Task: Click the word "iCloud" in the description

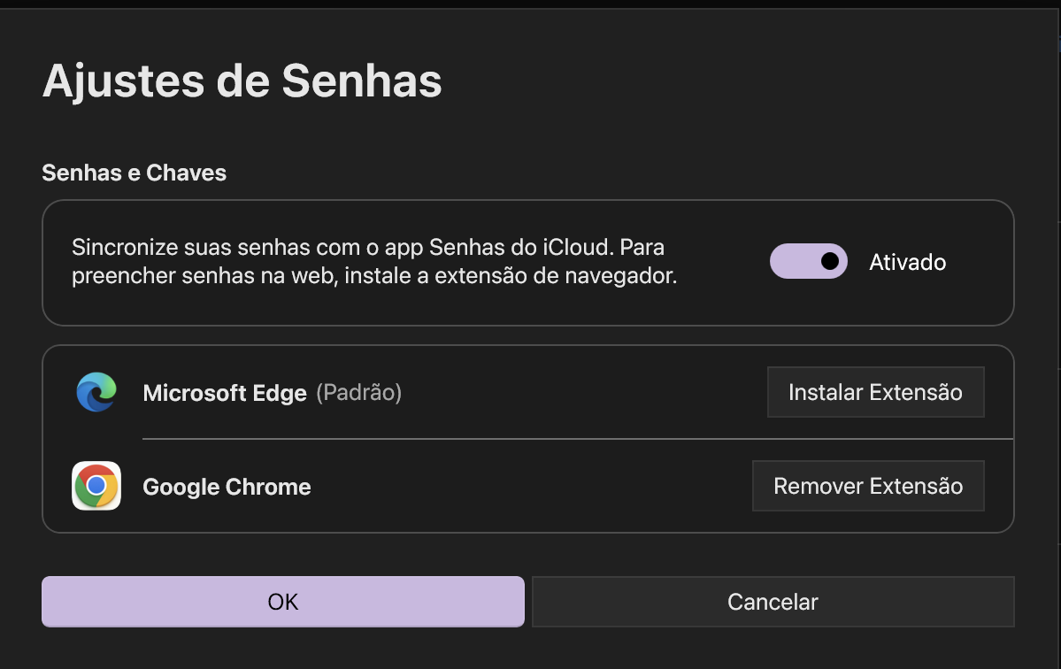Action: point(574,245)
